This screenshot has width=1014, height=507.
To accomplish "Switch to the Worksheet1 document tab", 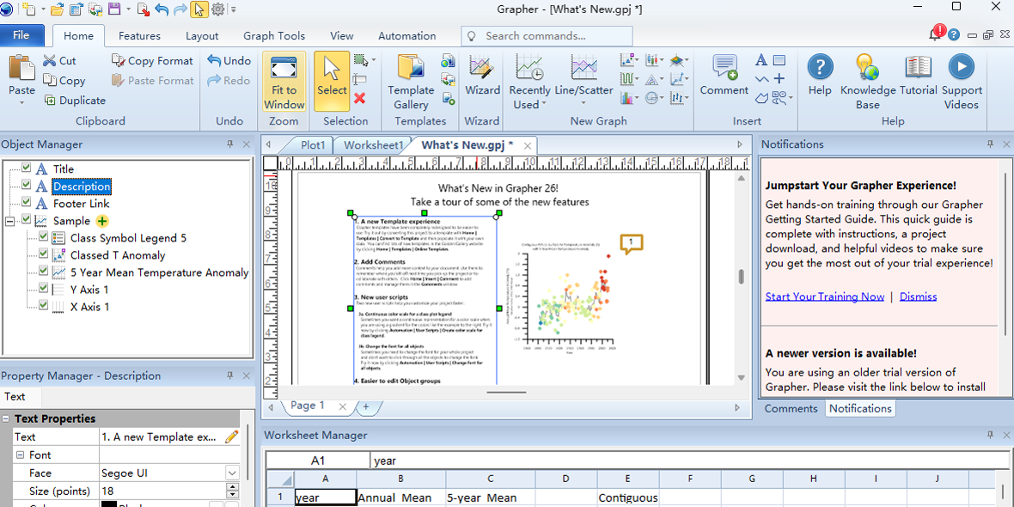I will (x=374, y=145).
